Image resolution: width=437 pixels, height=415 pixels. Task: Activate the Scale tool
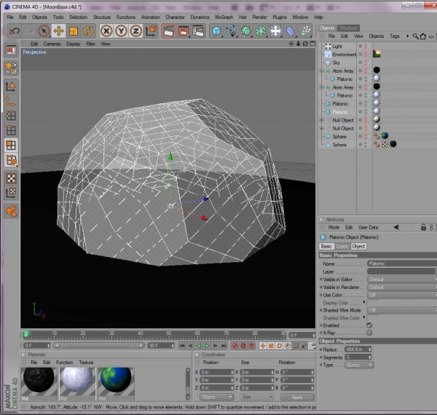74,31
